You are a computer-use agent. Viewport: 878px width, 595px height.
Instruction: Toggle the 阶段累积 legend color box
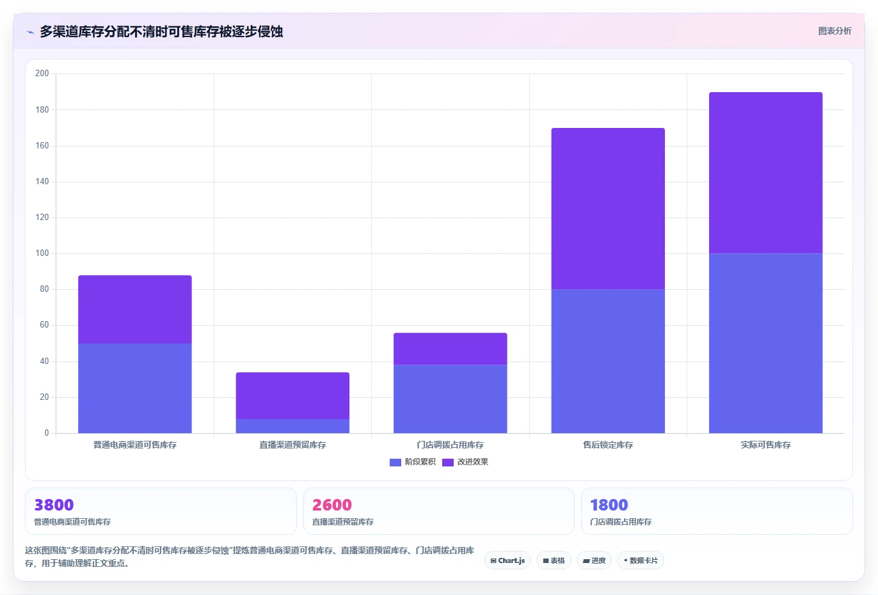pyautogui.click(x=395, y=462)
